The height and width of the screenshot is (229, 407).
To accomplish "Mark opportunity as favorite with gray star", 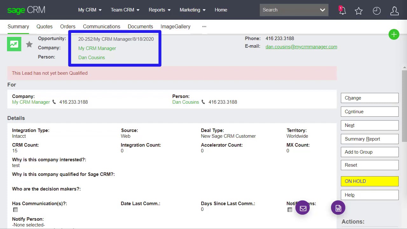I will pos(29,44).
